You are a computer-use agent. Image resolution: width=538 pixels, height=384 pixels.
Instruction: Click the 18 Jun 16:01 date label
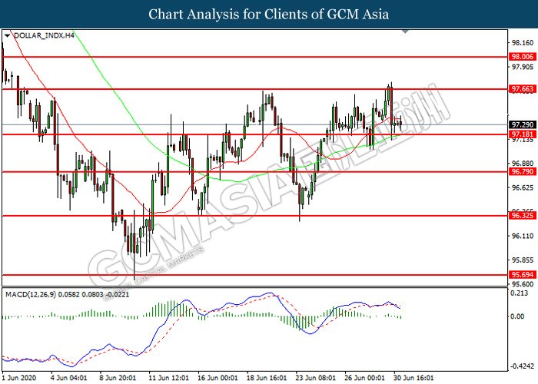point(267,378)
